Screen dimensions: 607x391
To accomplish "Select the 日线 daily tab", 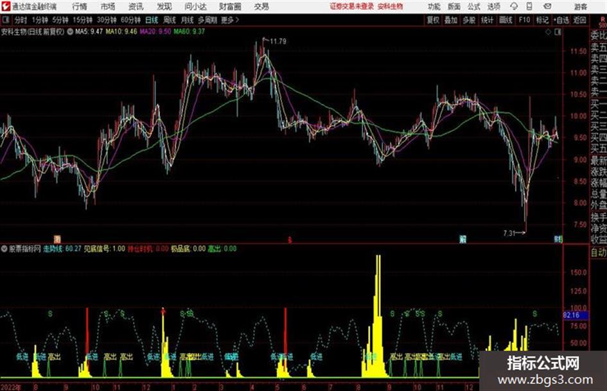I will 152,20.
